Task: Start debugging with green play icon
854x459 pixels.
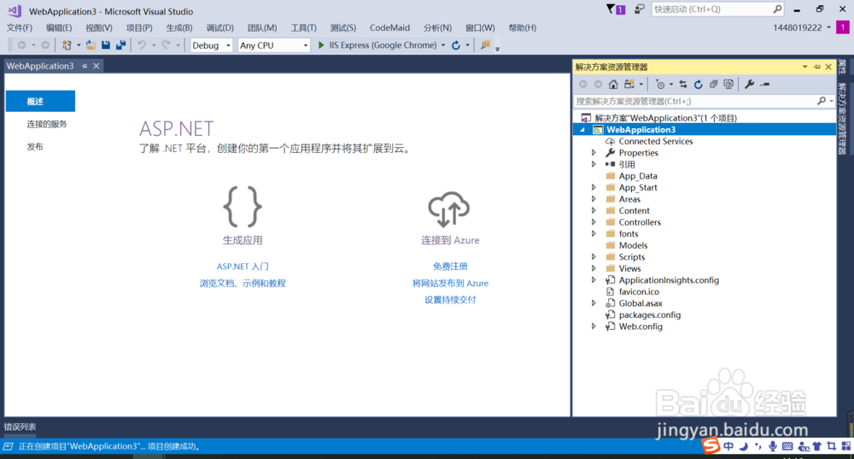Action: click(321, 45)
